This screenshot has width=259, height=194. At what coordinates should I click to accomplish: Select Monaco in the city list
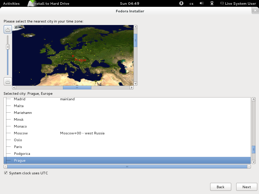[127, 126]
